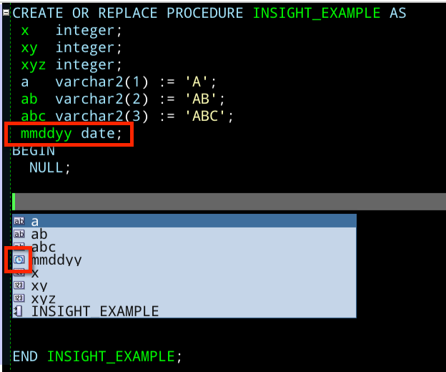Select the 'a' completion suggestion
The image size is (446, 372).
(x=184, y=221)
